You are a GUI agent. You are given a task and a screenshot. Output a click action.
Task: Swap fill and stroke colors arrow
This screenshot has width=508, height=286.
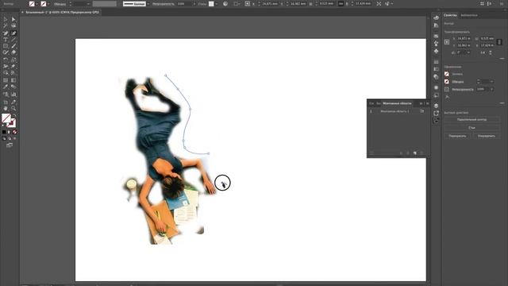click(14, 115)
